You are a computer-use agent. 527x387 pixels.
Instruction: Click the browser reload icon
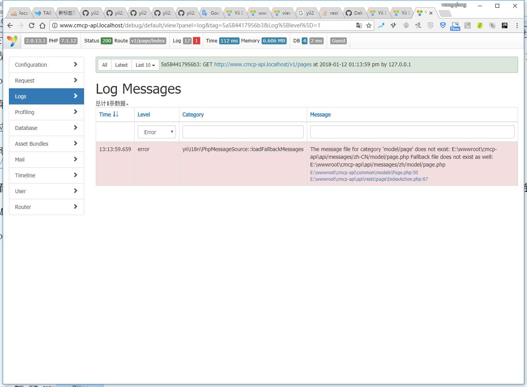[32, 25]
